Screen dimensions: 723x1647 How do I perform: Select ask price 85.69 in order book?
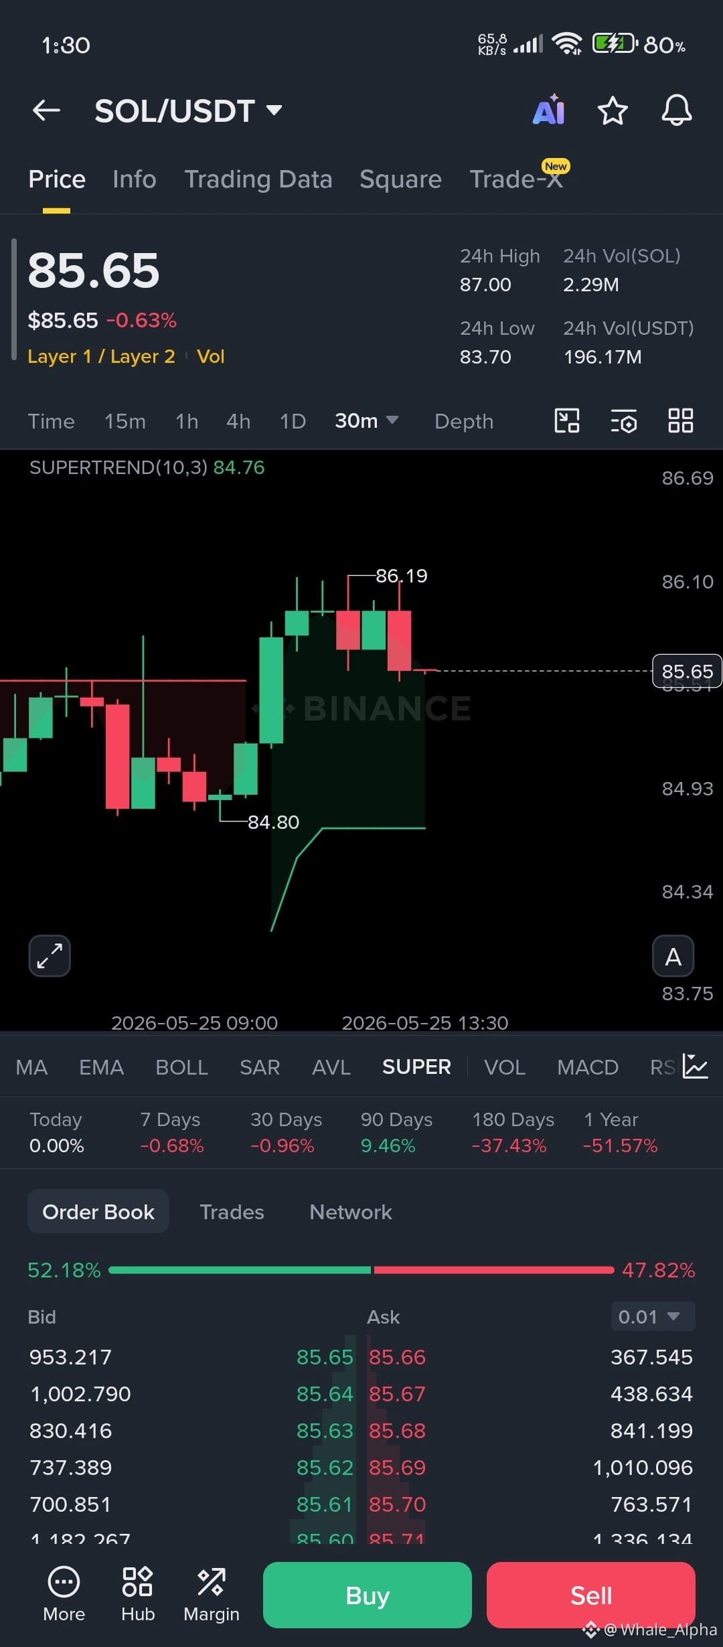click(398, 1468)
